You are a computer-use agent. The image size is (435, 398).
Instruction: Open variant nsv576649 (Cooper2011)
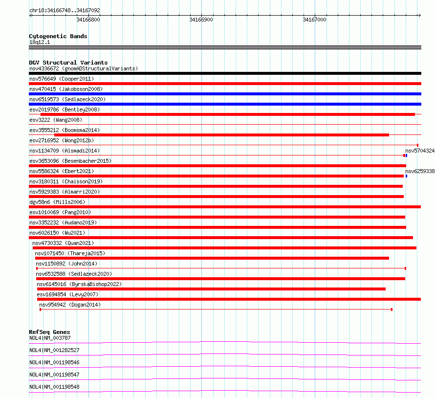[x=62, y=79]
